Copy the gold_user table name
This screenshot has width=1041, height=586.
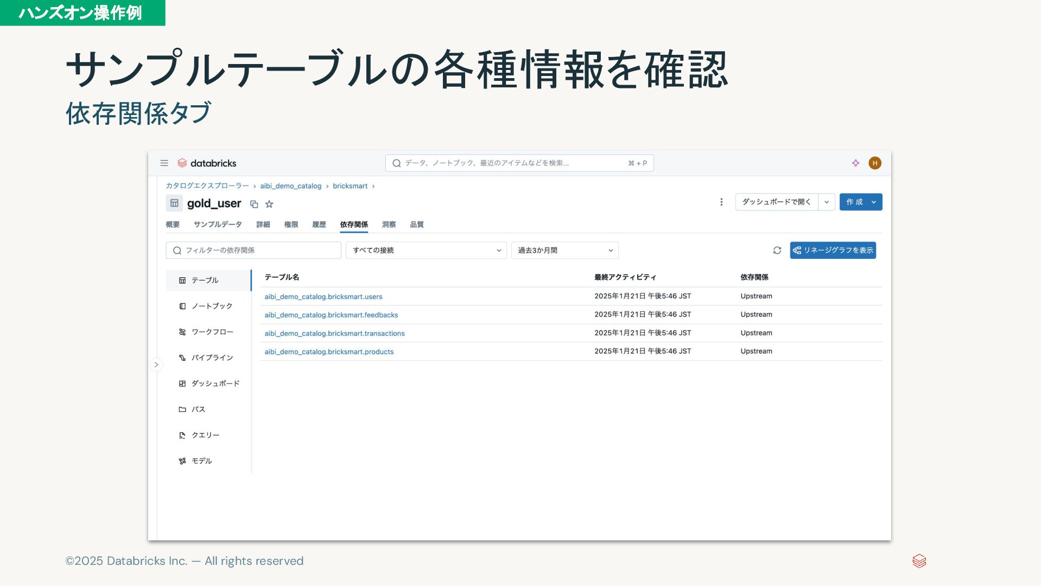point(253,204)
